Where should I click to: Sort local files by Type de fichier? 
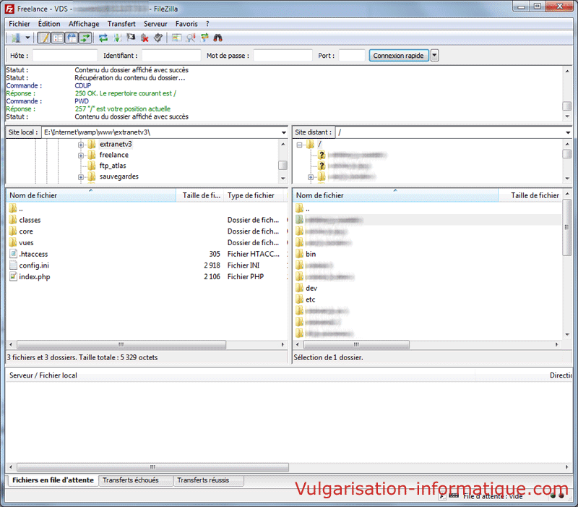[x=254, y=195]
